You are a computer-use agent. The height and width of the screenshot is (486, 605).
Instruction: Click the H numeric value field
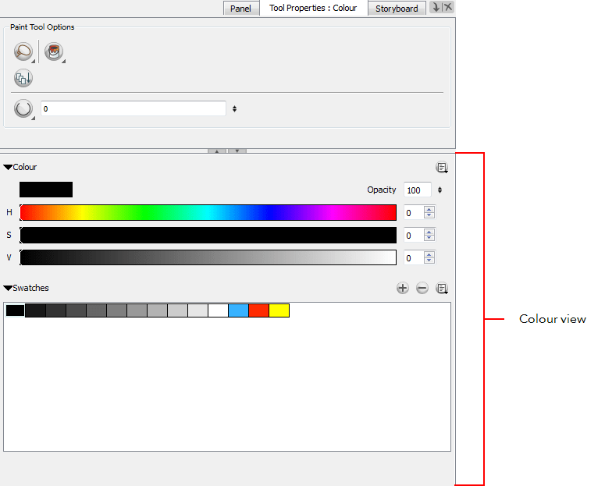click(414, 212)
